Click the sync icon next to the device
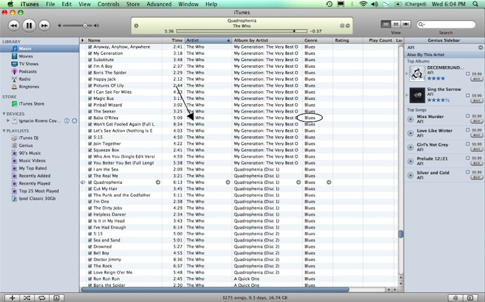Image resolution: width=485 pixels, height=302 pixels. (67, 120)
